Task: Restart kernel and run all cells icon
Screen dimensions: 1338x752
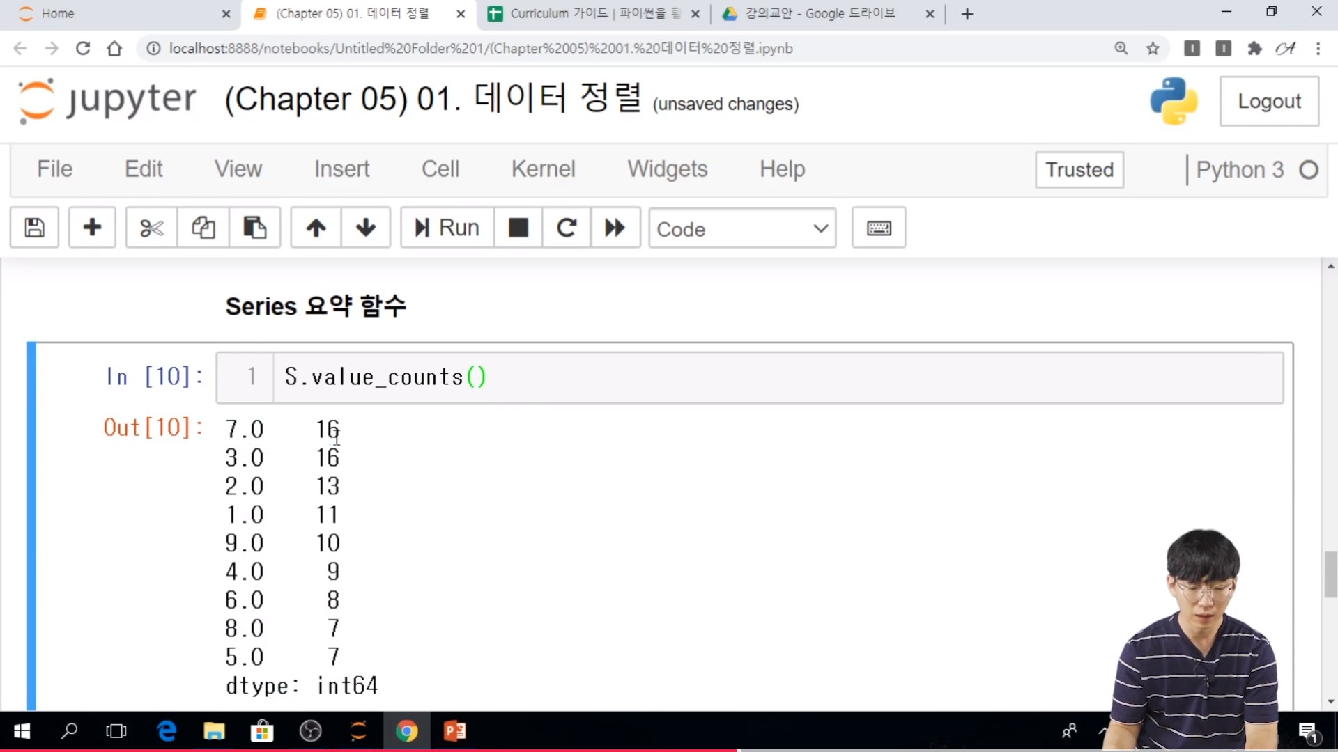Action: 615,228
